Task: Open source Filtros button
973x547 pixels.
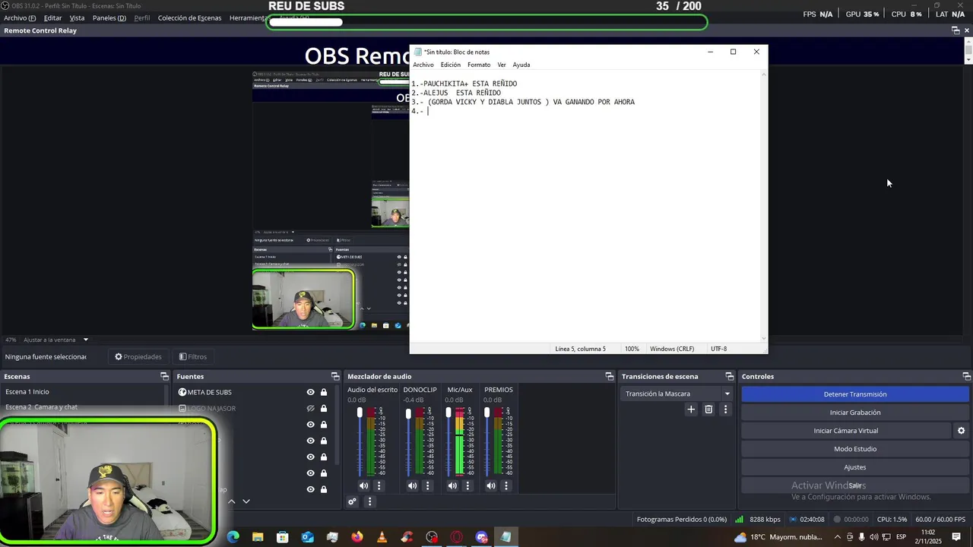Action: [192, 357]
